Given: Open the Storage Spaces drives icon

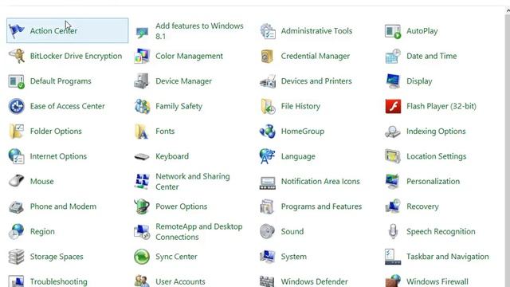Looking at the screenshot, I should [x=16, y=257].
